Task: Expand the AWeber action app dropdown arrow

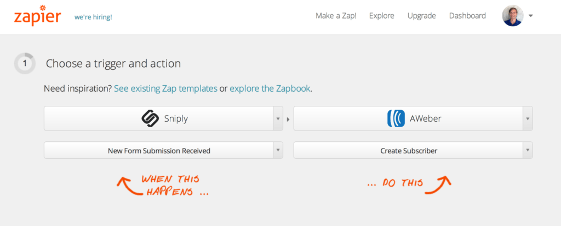Action: (x=527, y=118)
